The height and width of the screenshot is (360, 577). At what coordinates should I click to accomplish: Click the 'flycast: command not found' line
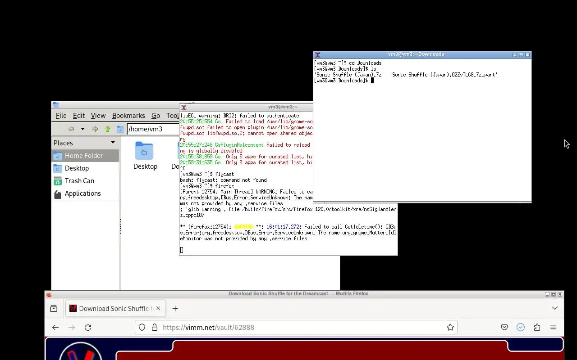pos(223,180)
